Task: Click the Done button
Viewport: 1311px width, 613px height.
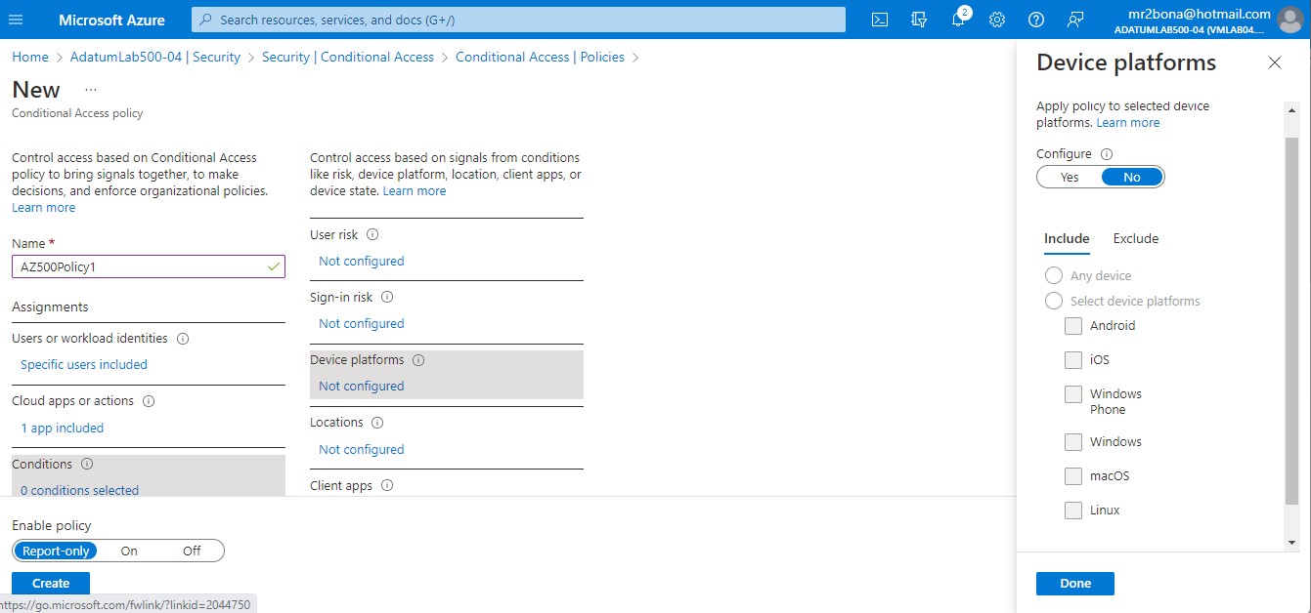Action: tap(1074, 583)
